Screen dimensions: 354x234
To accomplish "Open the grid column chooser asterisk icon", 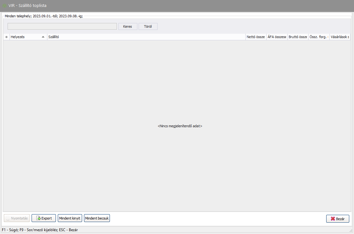I will 6,37.
